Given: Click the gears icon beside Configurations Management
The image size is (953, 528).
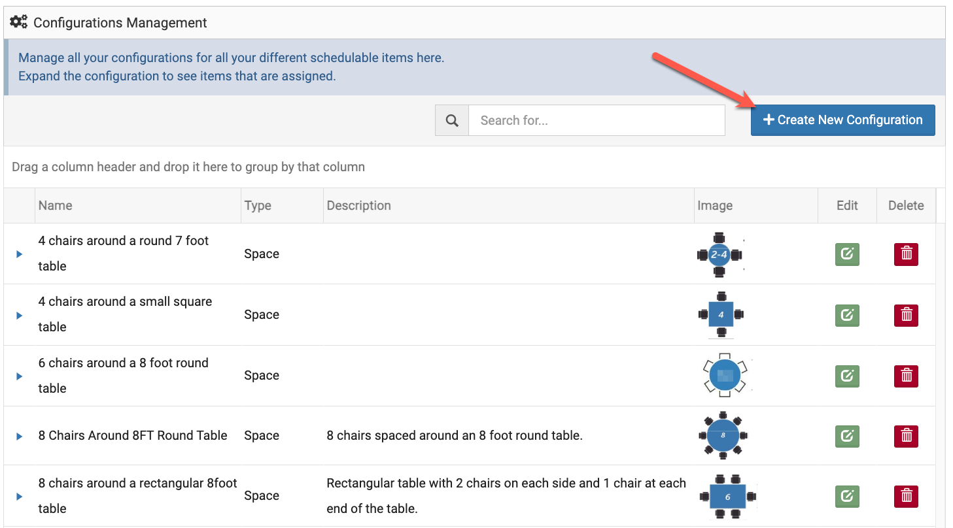Looking at the screenshot, I should [19, 23].
